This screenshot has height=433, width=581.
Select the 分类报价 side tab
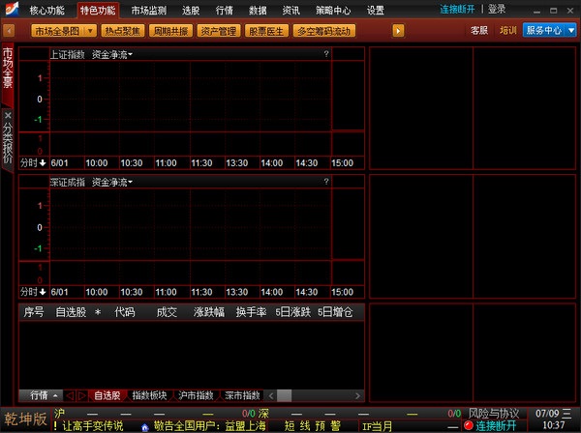[8, 143]
